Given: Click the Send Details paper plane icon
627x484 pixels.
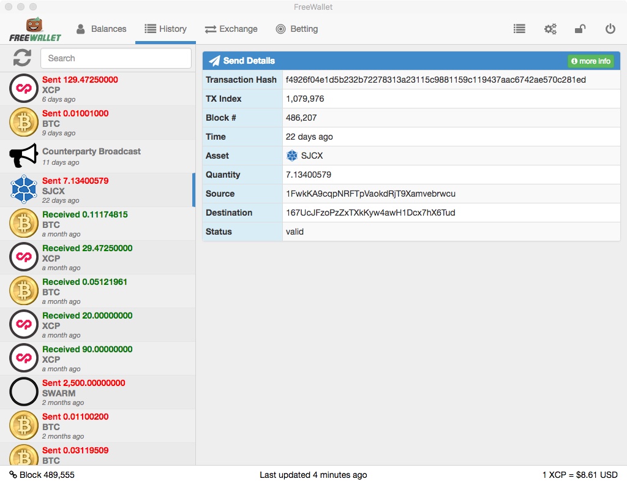Looking at the screenshot, I should tap(214, 61).
